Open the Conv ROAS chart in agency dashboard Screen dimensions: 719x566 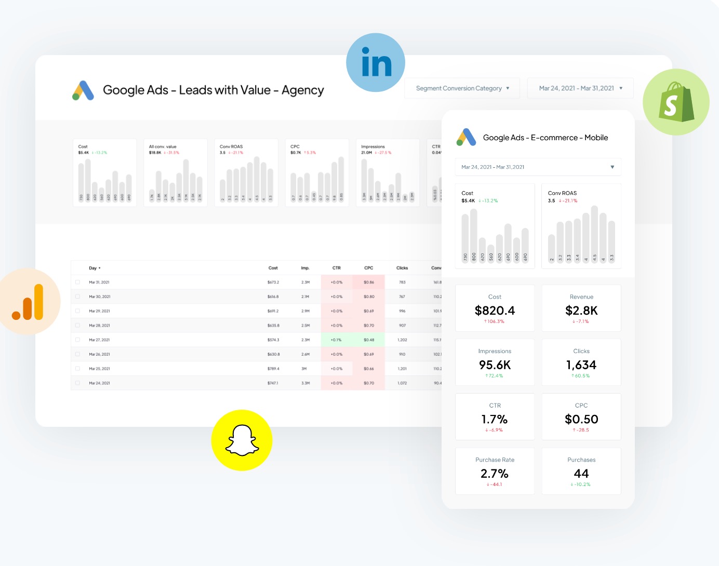(246, 173)
